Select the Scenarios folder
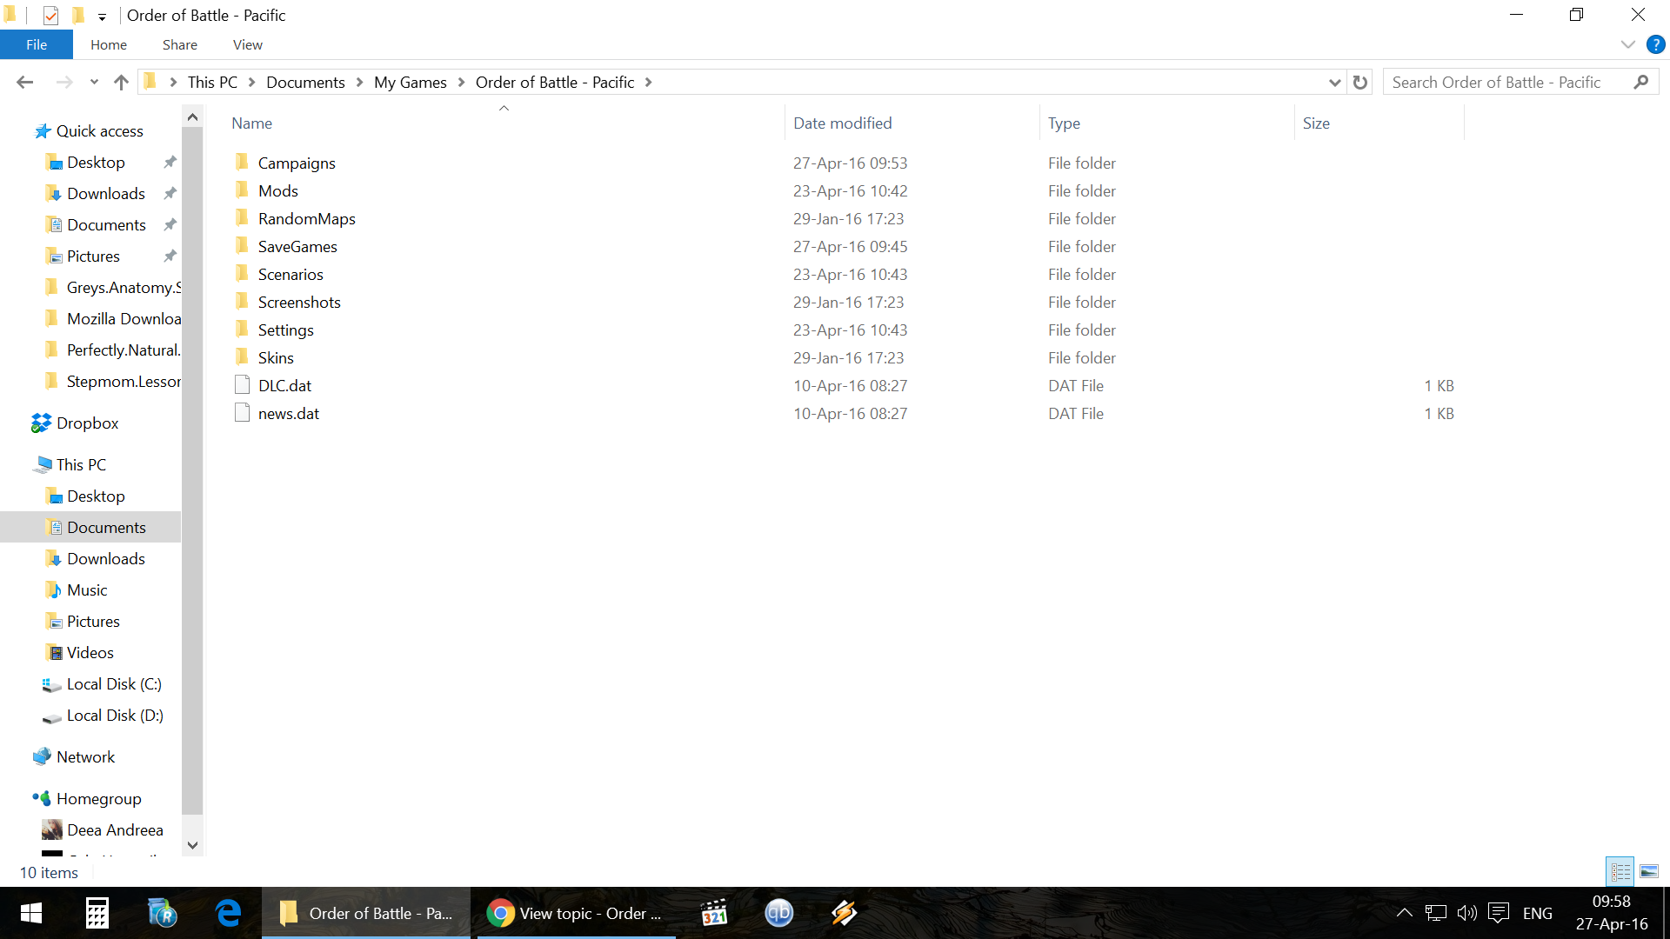This screenshot has width=1670, height=939. [290, 274]
